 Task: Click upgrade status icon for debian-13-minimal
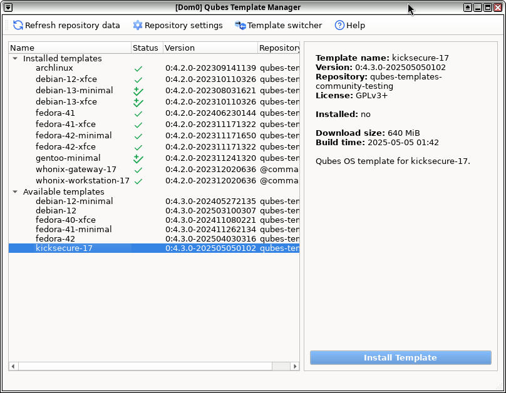[138, 91]
